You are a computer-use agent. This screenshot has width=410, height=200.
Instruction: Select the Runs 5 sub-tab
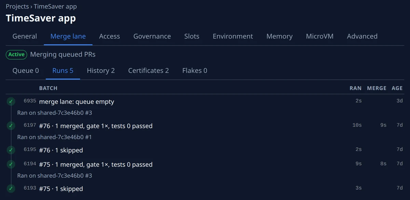point(63,71)
